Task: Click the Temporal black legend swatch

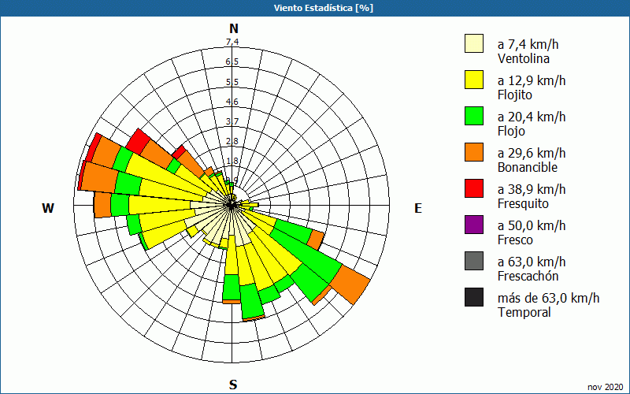Action: point(474,297)
